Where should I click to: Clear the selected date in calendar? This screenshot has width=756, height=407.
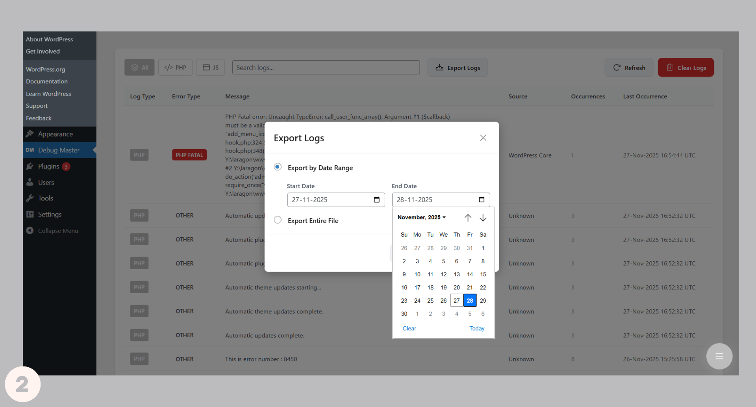pos(409,328)
